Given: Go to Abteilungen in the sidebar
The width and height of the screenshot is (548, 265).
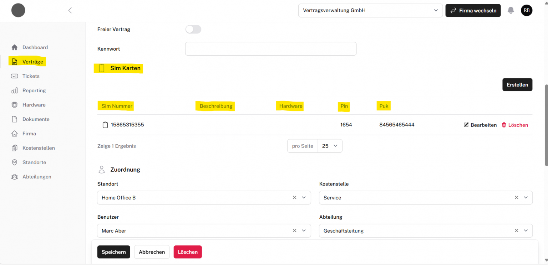Looking at the screenshot, I should coord(37,177).
